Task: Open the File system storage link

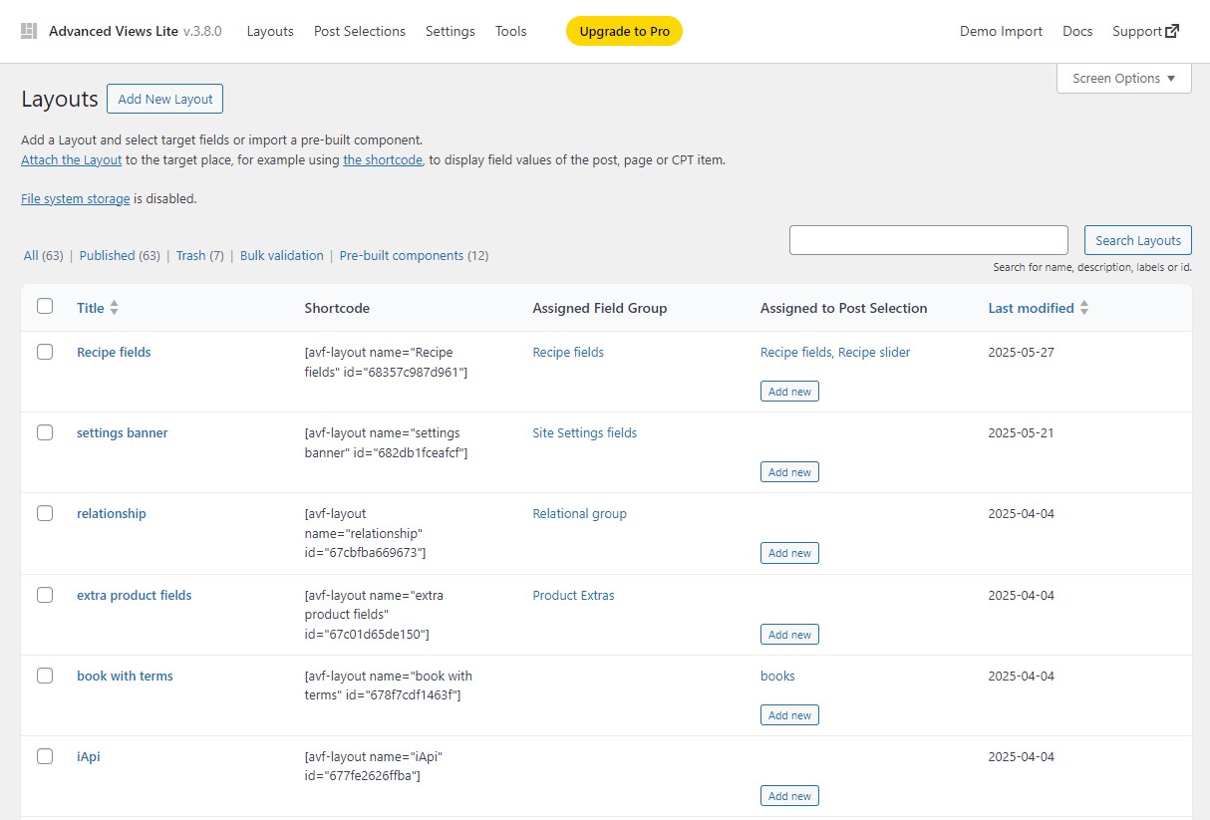Action: (x=75, y=198)
